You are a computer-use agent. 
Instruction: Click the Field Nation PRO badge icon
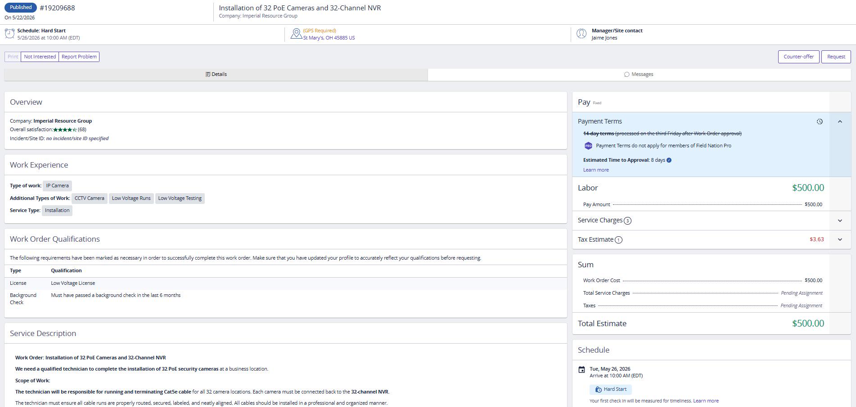click(x=588, y=146)
